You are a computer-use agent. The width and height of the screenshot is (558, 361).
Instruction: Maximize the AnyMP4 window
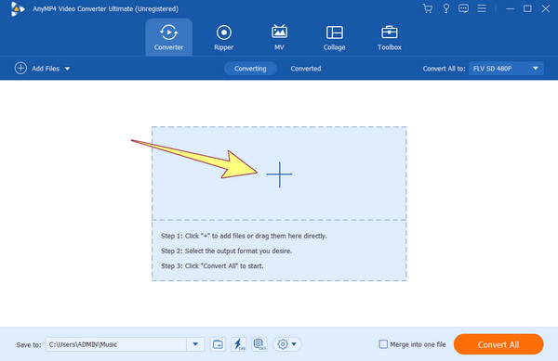pos(527,8)
